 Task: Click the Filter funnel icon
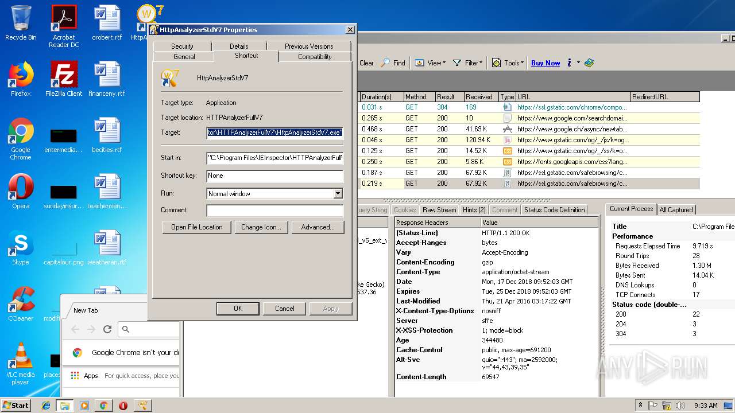point(457,63)
